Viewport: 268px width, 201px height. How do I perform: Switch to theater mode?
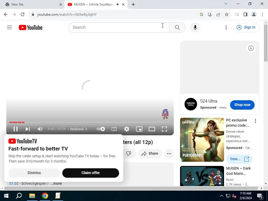tap(152, 129)
